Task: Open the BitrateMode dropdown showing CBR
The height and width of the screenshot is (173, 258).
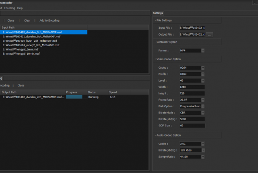Action: click(192, 112)
